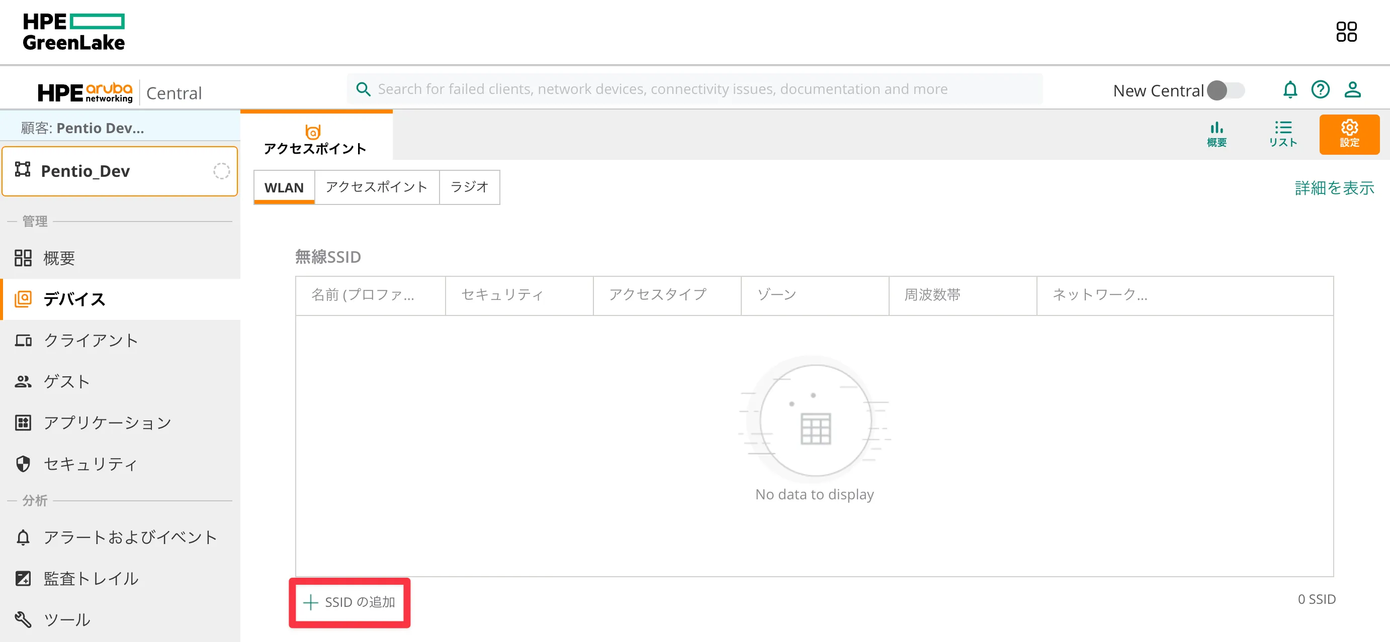View アラートおよびイベント alerts
The height and width of the screenshot is (642, 1390).
click(x=131, y=537)
